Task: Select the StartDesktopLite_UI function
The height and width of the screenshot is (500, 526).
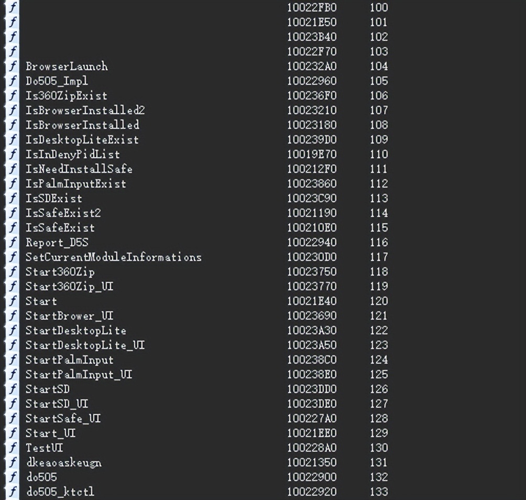Action: (x=85, y=345)
